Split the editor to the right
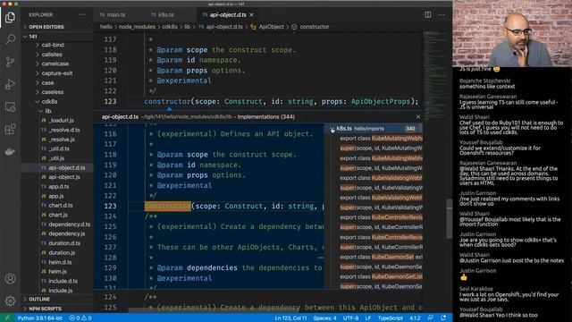572x322 pixels. coord(427,14)
